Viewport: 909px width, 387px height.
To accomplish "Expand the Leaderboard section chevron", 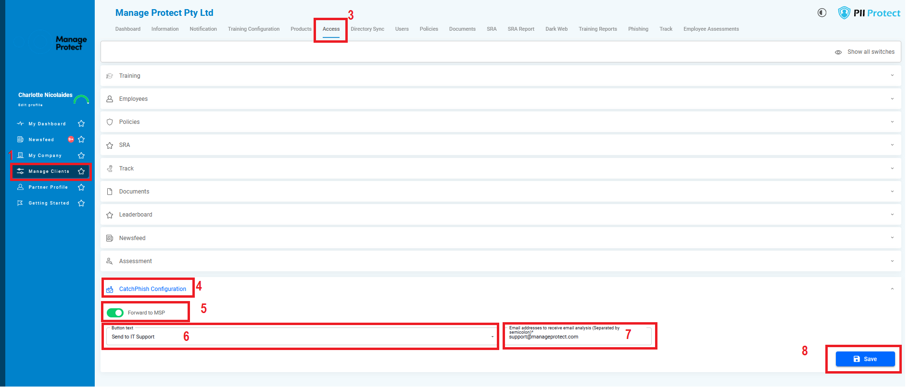I will (x=892, y=215).
